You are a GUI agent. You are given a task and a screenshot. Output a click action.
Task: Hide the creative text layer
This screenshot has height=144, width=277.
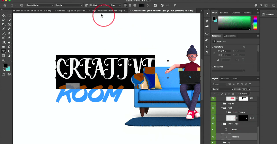[x=213, y=137]
